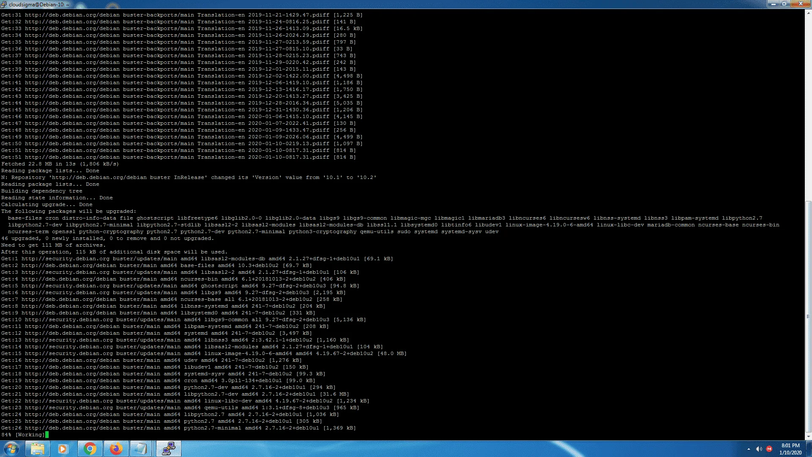The height and width of the screenshot is (457, 812).
Task: Click 'Calculating upgrade... Done' line
Action: click(x=47, y=204)
